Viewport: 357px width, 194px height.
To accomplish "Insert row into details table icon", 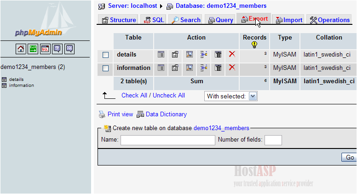I will pyautogui.click(x=204, y=55).
